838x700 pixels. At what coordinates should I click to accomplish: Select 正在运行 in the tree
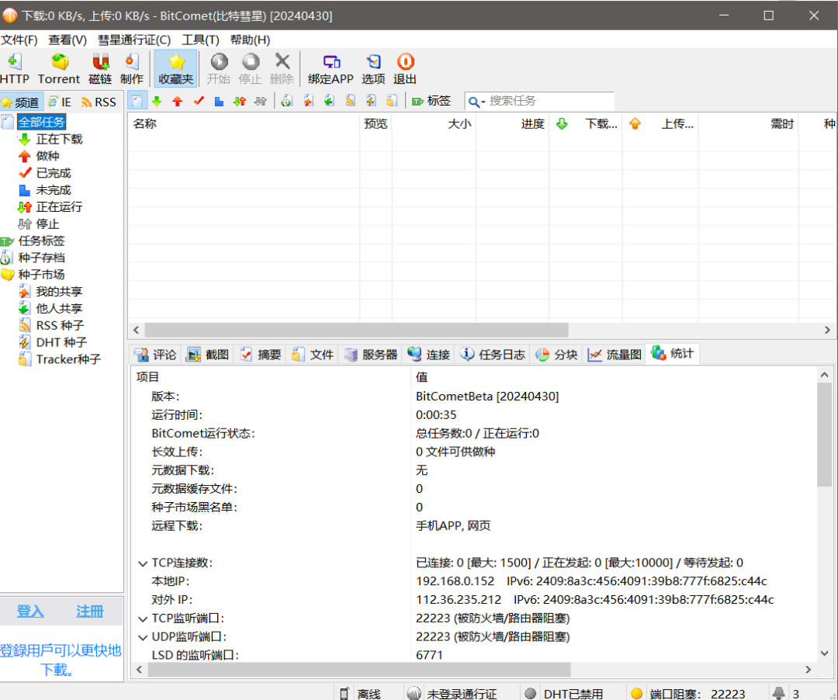(59, 206)
